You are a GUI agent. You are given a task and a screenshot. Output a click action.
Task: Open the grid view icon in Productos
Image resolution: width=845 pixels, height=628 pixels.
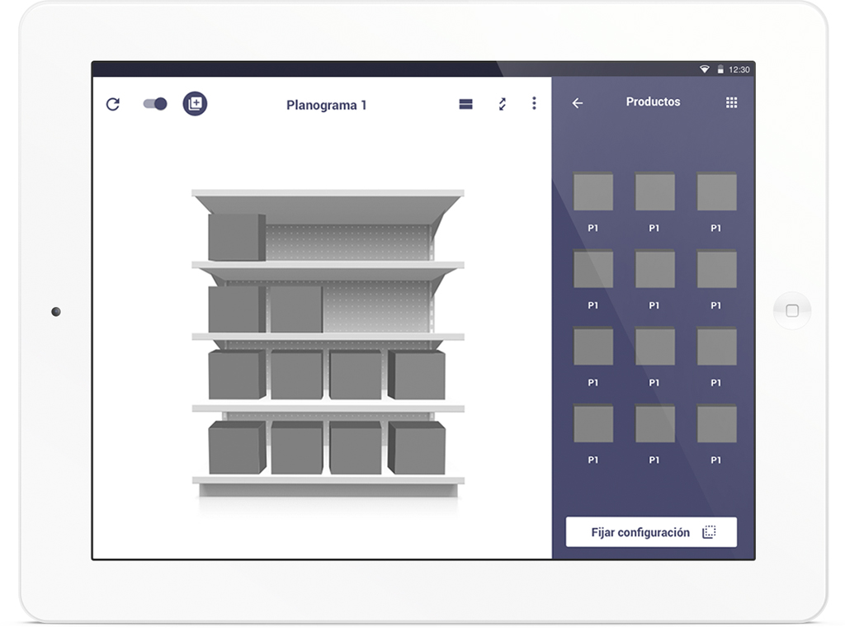coord(731,103)
